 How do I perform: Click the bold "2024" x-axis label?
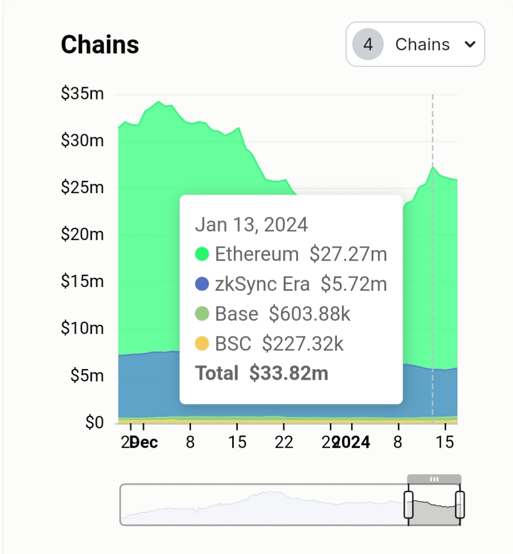(x=353, y=443)
